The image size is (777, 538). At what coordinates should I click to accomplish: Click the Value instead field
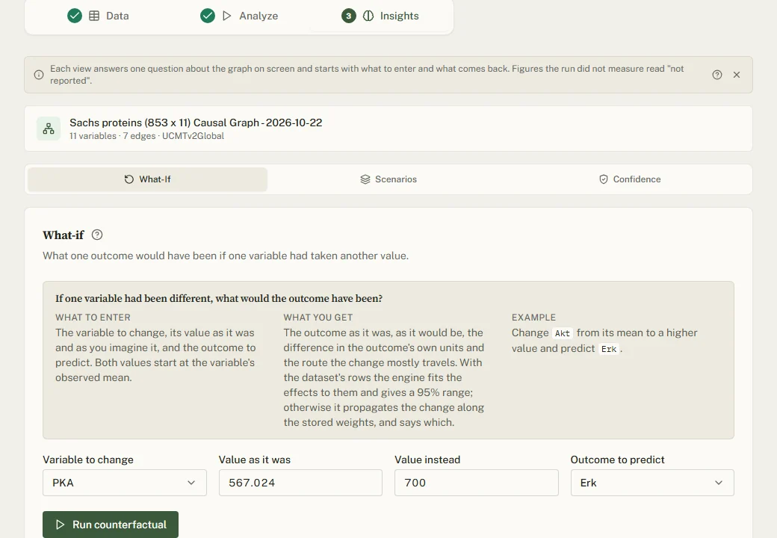click(476, 483)
